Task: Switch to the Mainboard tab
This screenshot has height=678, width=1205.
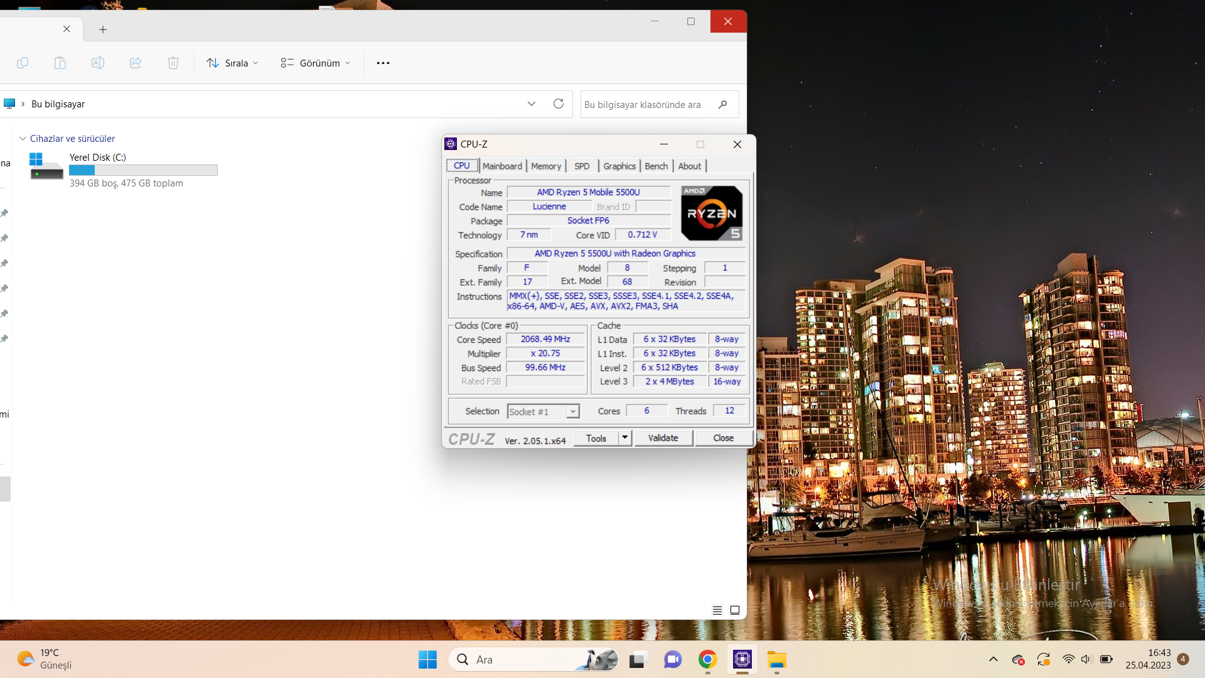Action: pyautogui.click(x=502, y=166)
